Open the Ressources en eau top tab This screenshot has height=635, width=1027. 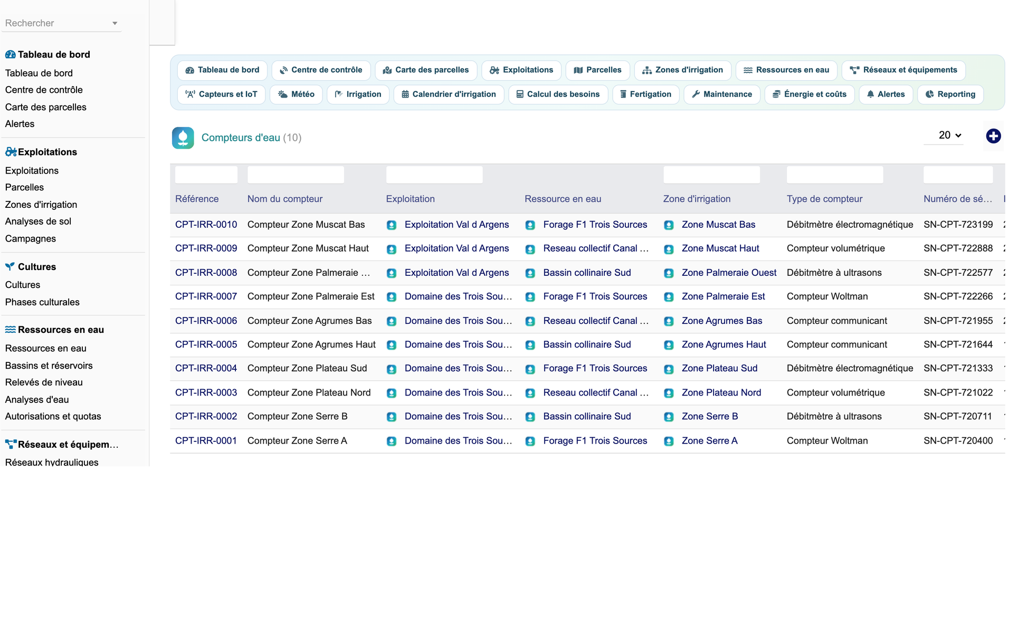tap(786, 70)
